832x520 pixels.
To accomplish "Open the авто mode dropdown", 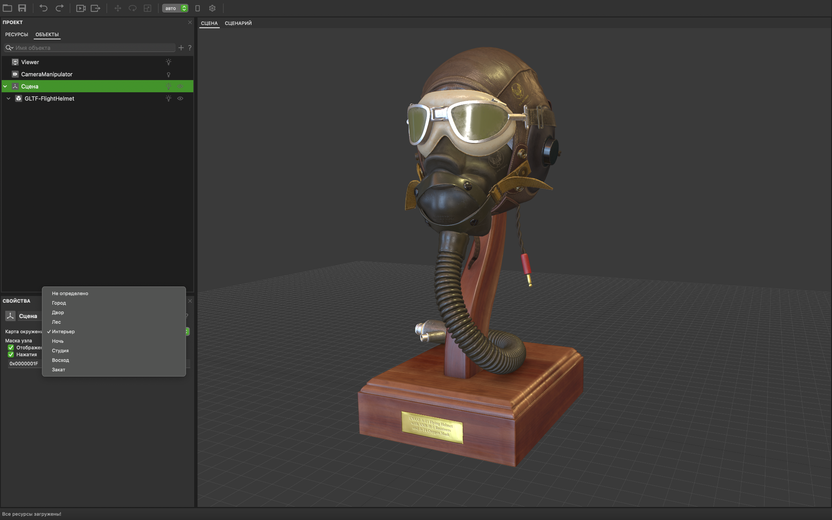I will click(175, 8).
